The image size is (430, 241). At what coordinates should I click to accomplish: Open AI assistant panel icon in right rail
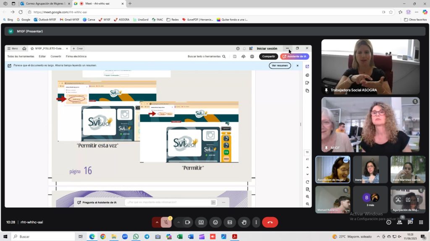click(307, 67)
